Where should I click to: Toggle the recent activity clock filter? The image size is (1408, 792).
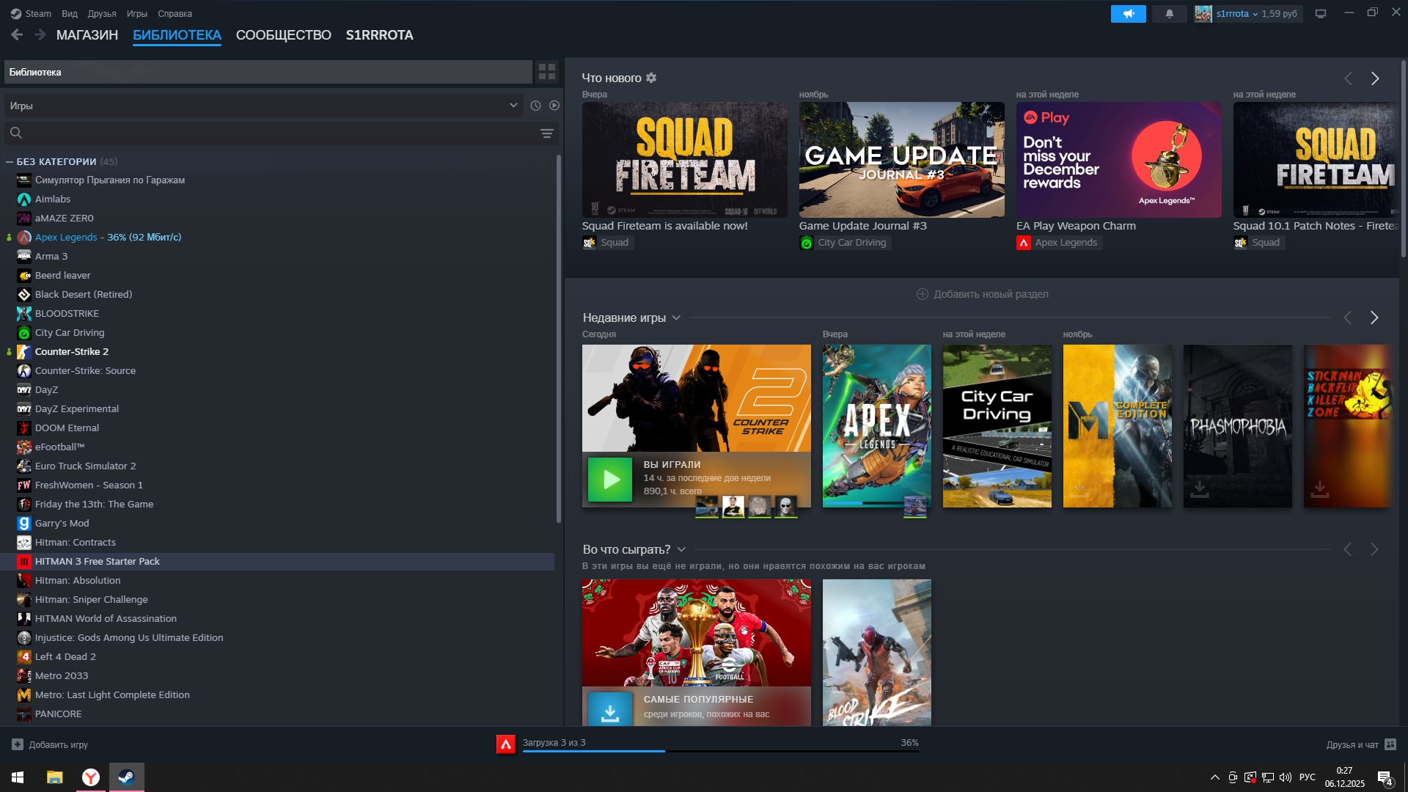pyautogui.click(x=535, y=106)
